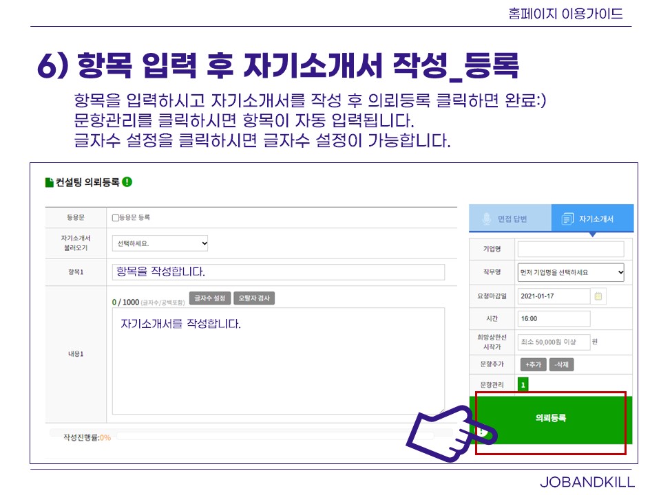Click the 기업명 input field

[570, 249]
